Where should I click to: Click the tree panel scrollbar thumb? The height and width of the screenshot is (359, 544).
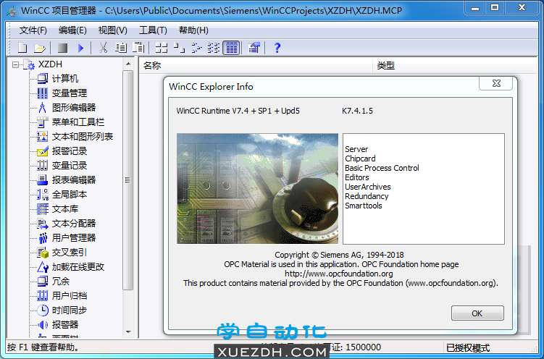[x=128, y=180]
